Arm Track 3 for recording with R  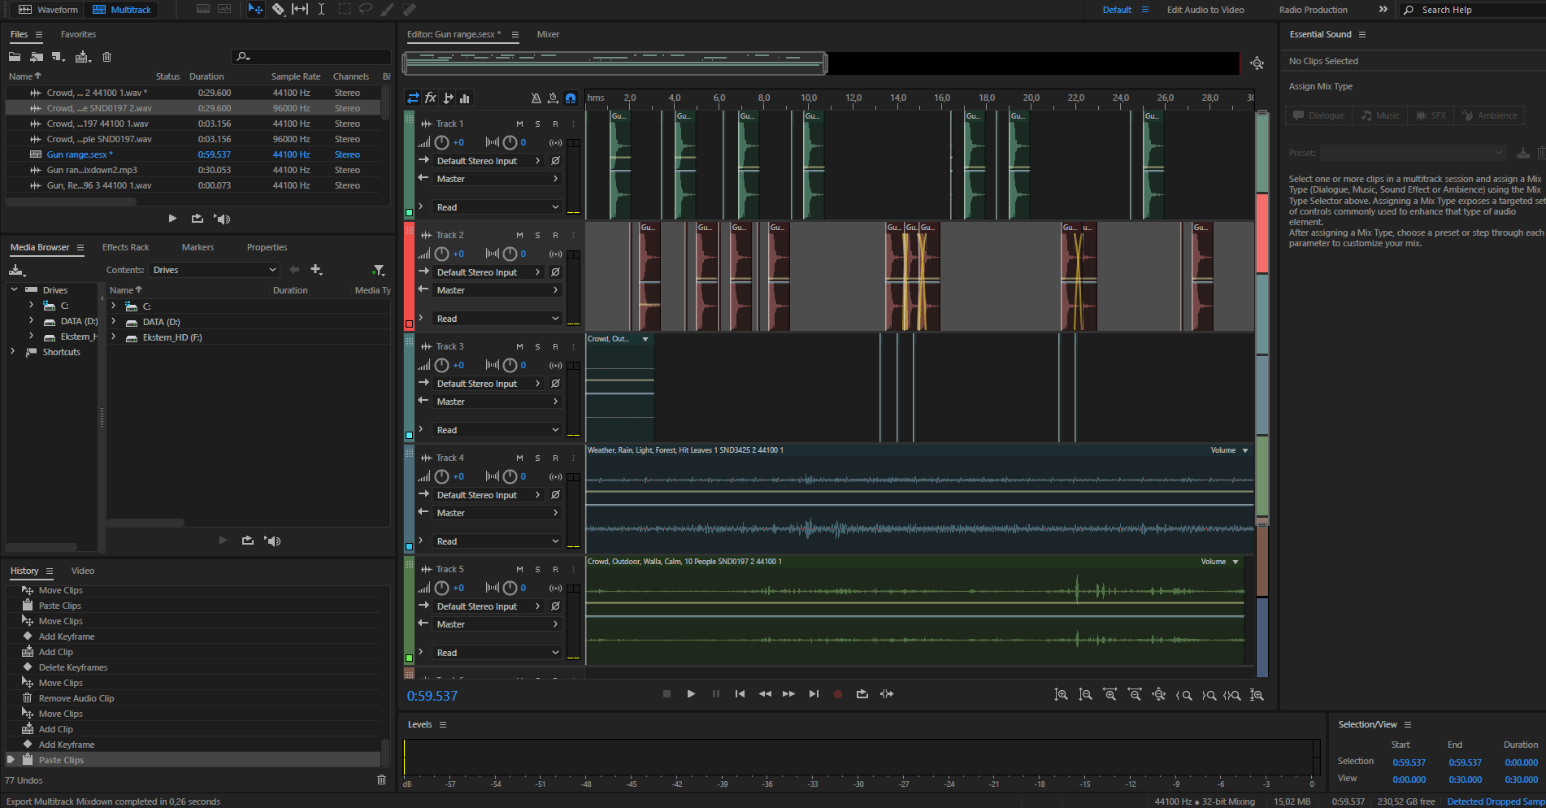pos(554,345)
